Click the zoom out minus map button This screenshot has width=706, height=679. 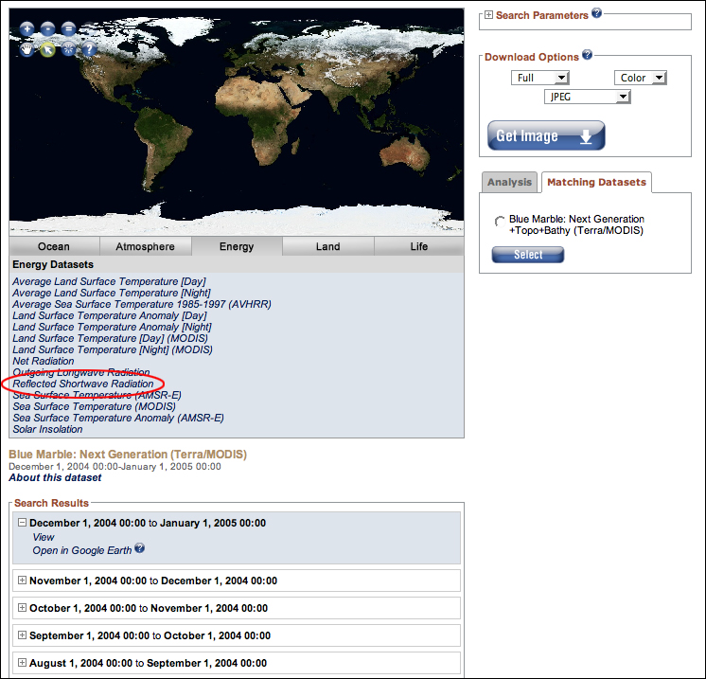tap(47, 29)
